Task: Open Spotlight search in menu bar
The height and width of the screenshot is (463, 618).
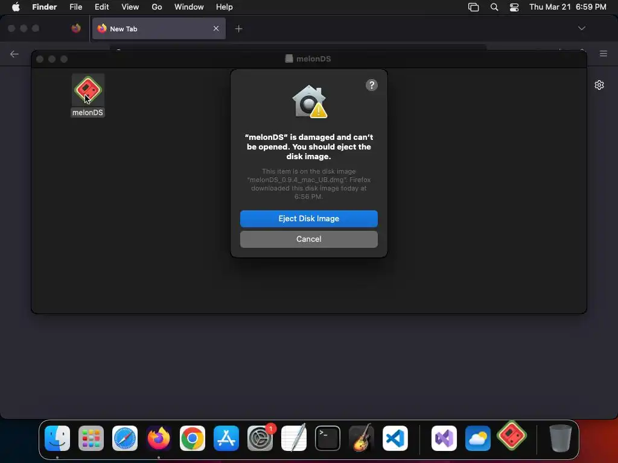Action: (x=494, y=7)
